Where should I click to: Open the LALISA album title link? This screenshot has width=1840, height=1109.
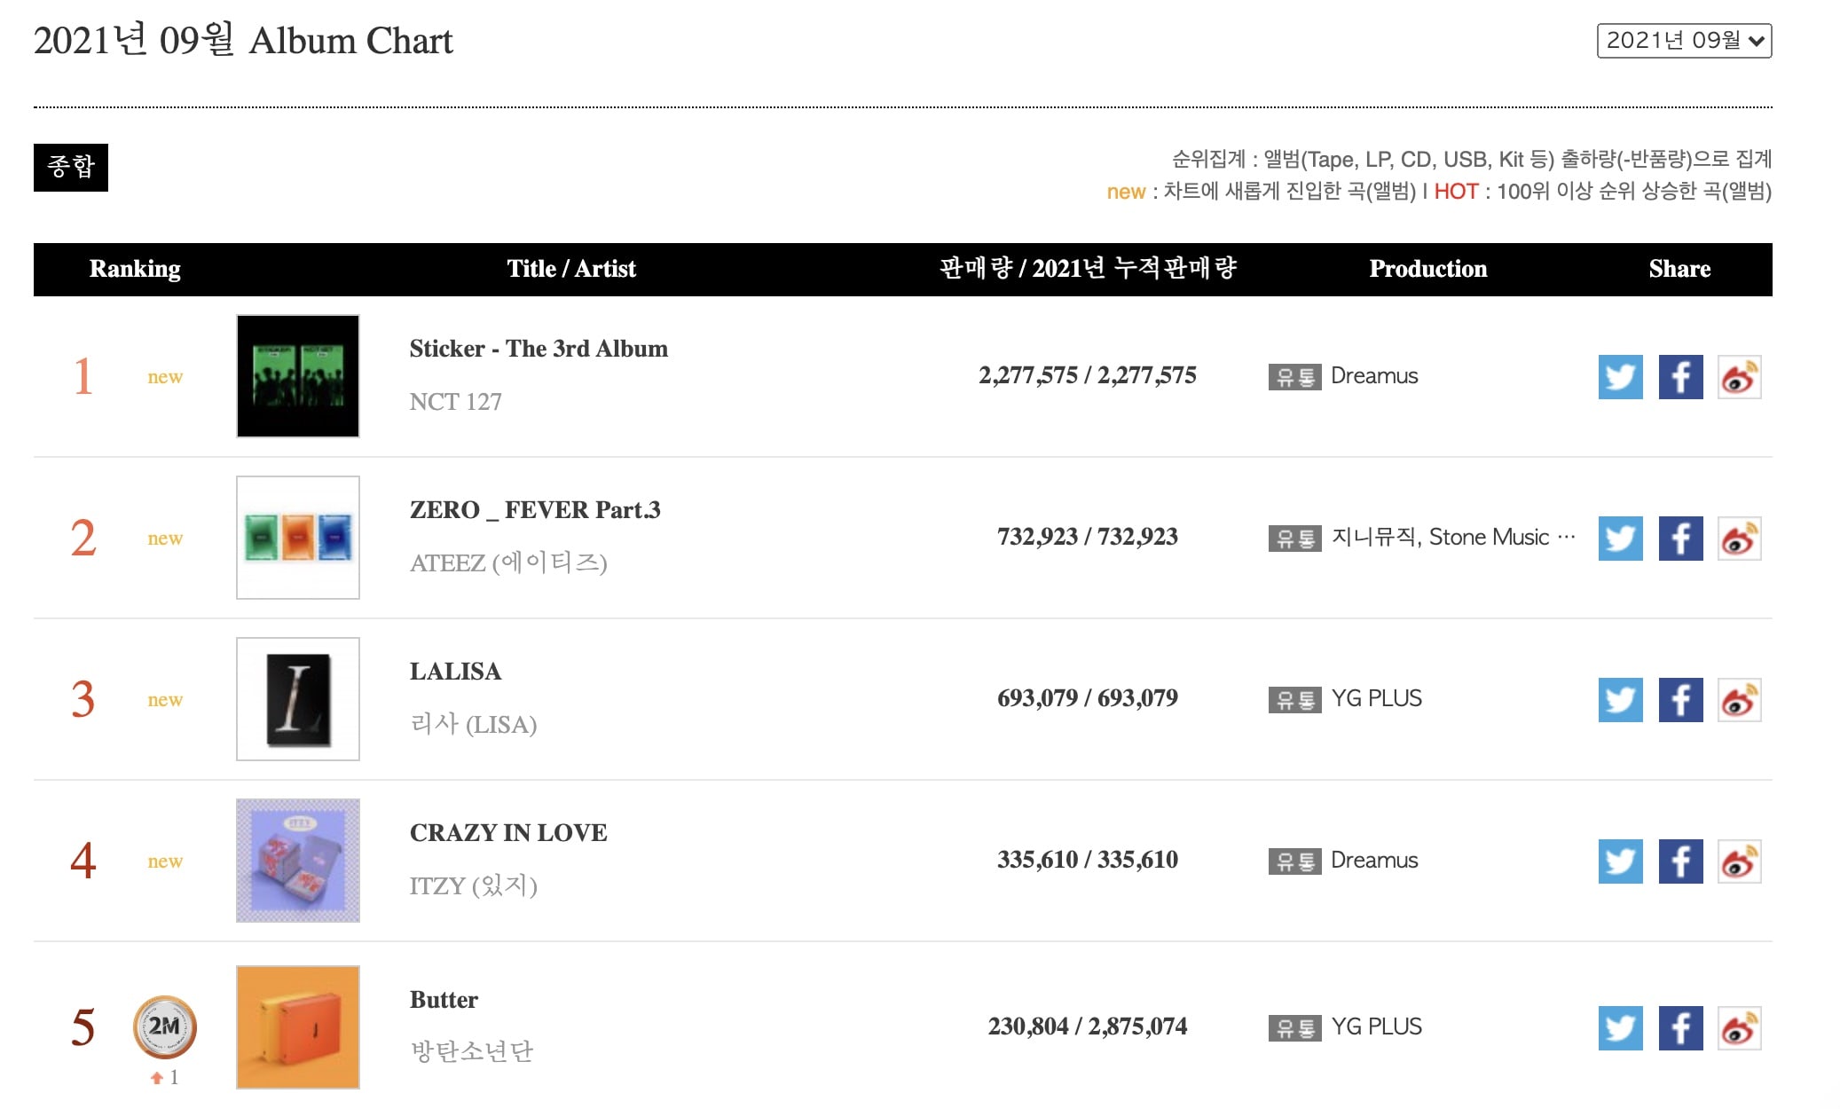pyautogui.click(x=455, y=672)
